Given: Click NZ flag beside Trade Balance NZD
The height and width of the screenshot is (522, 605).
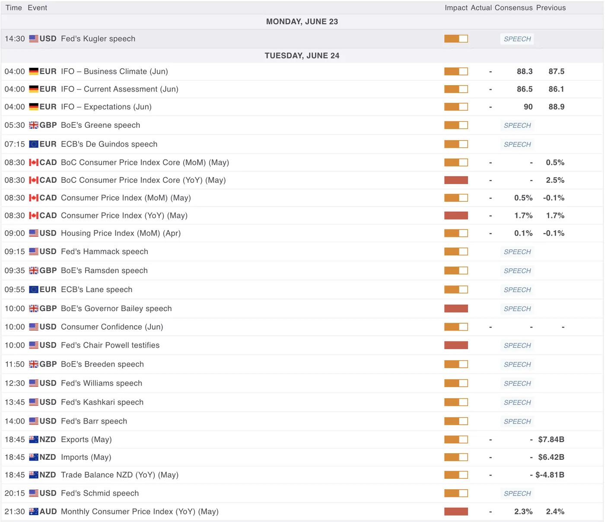Looking at the screenshot, I should [34, 475].
